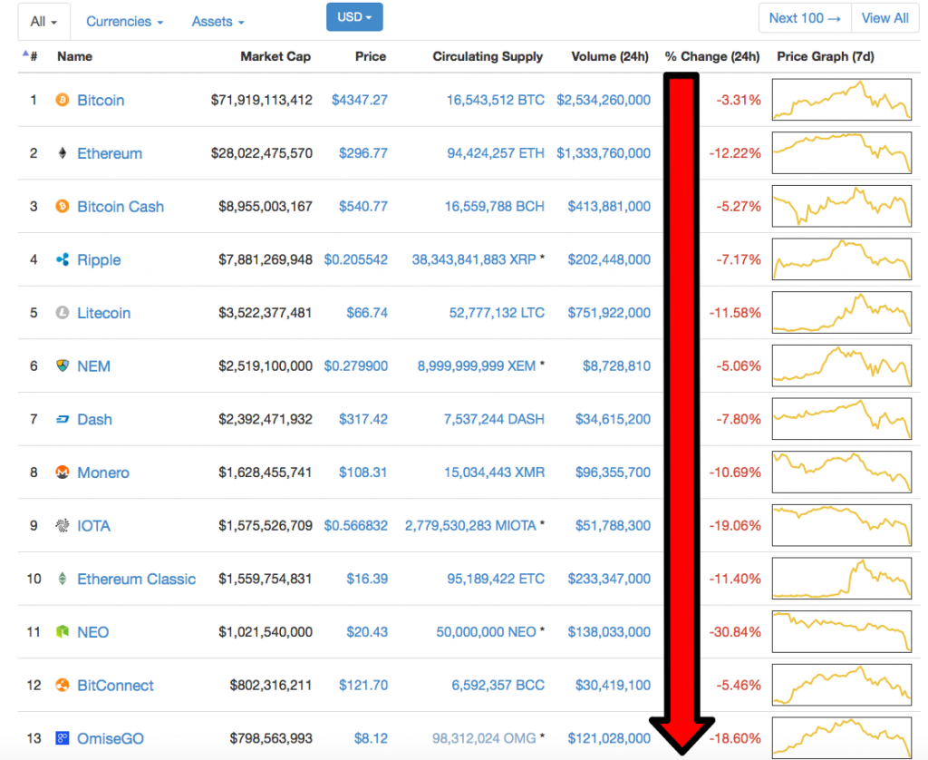This screenshot has width=928, height=760.
Task: Click Litecoin's price $66.74
Action: pyautogui.click(x=367, y=313)
